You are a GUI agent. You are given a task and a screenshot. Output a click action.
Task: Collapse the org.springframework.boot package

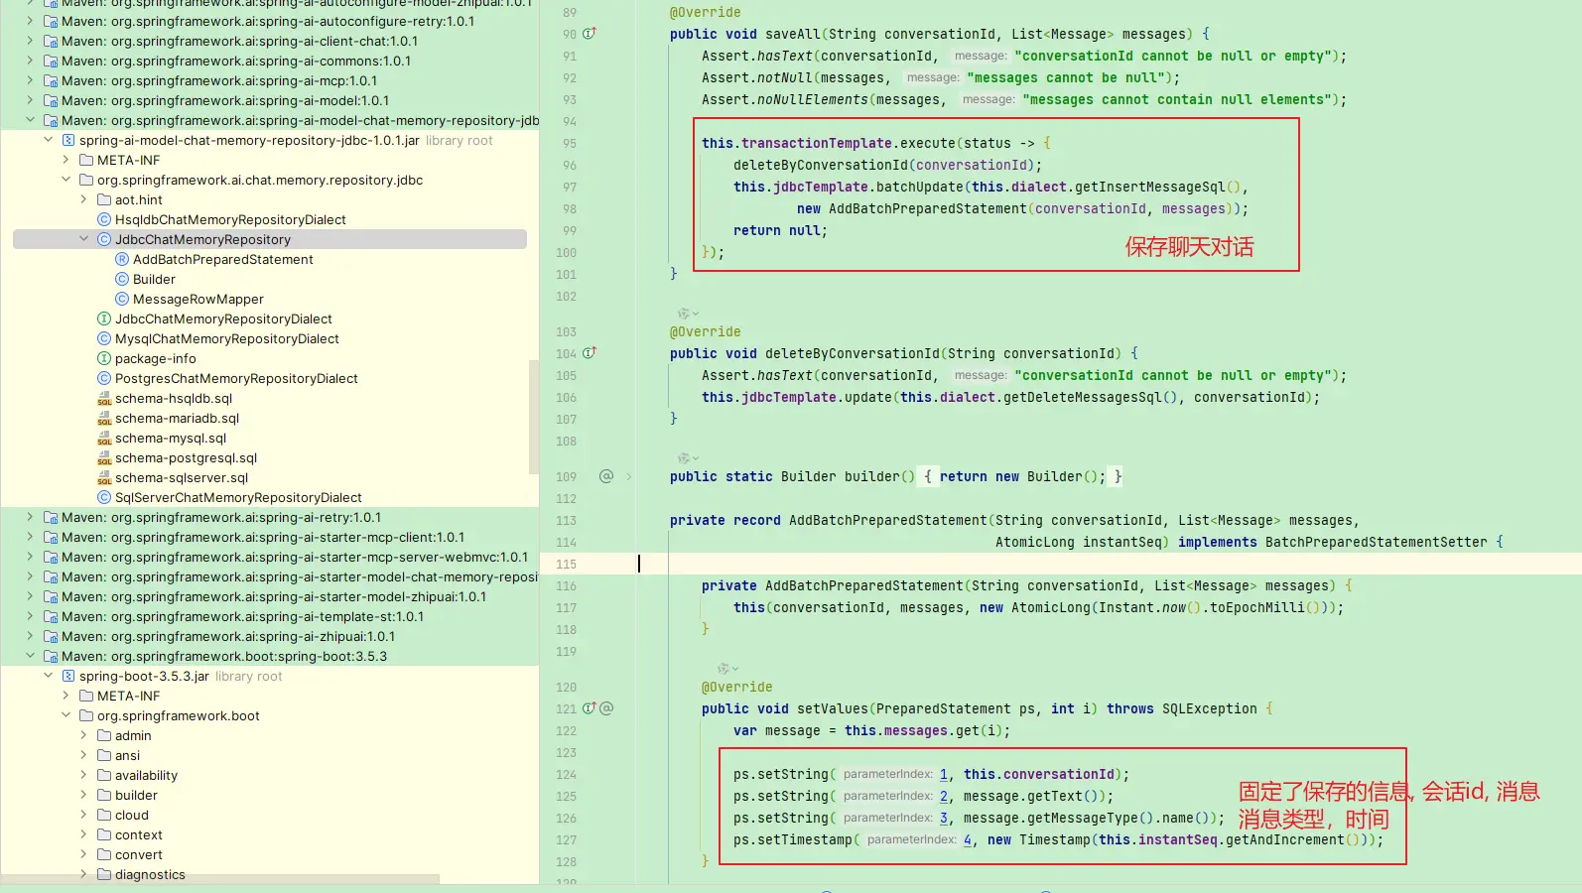(66, 715)
